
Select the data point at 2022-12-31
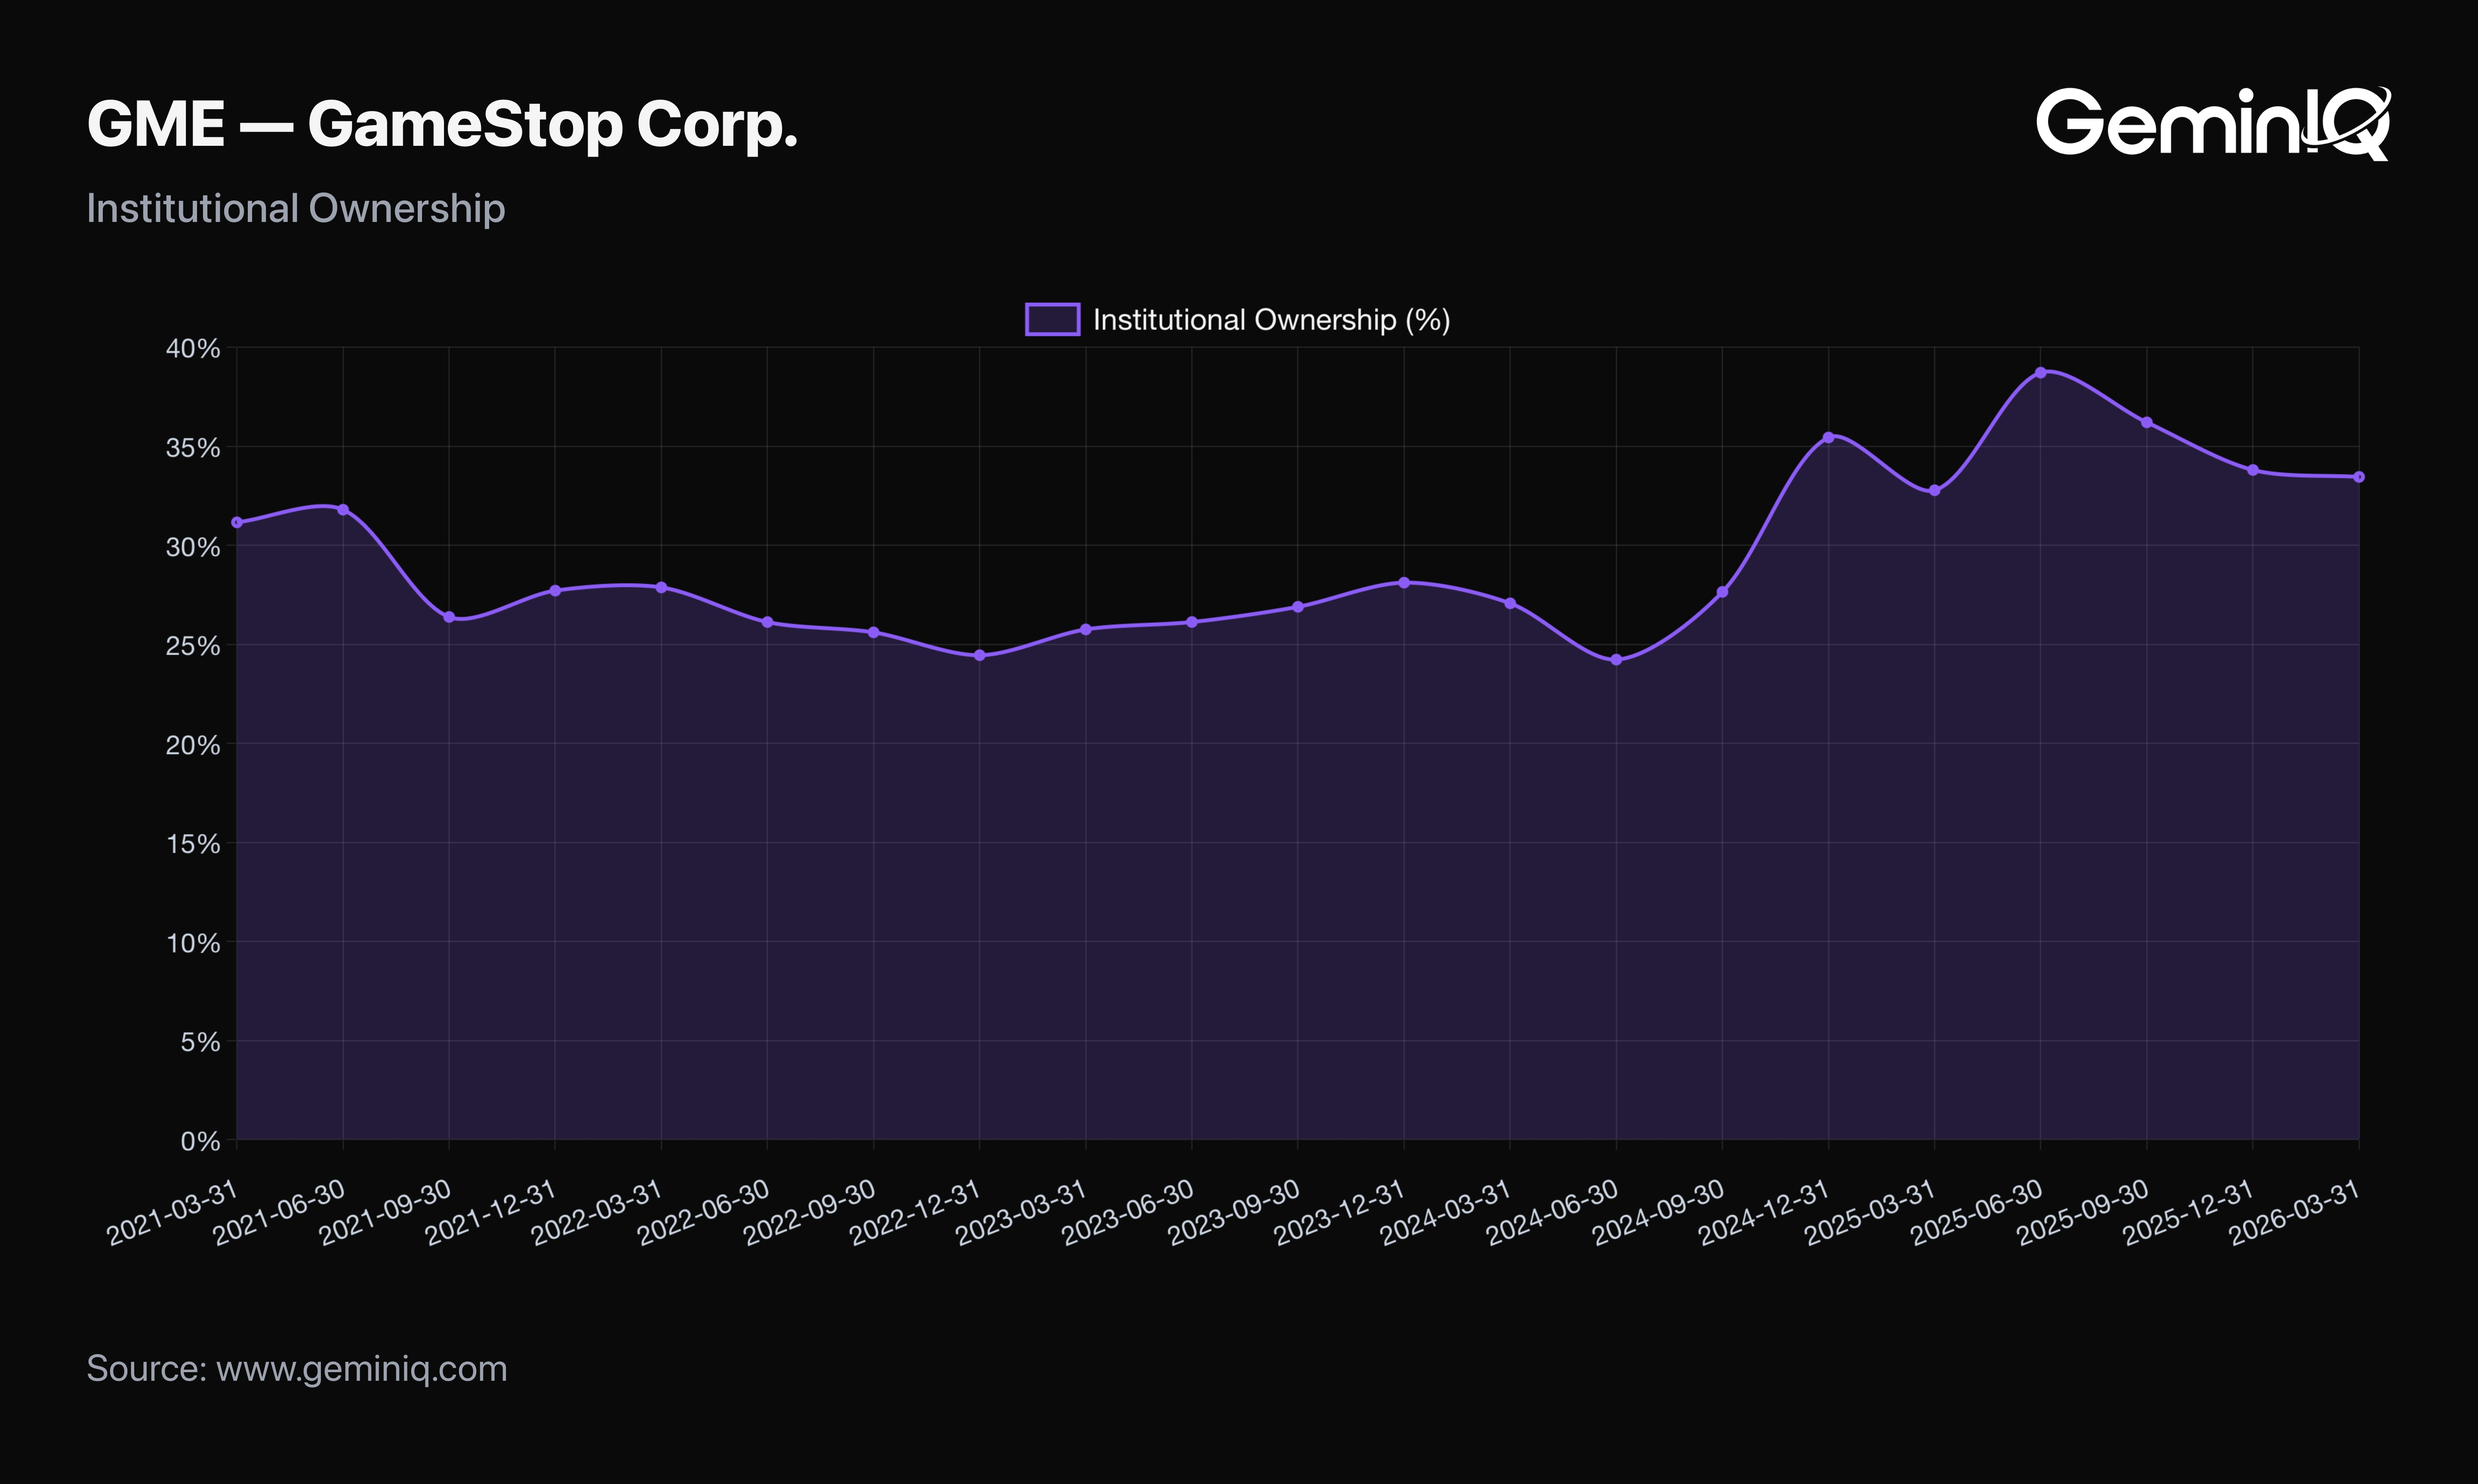point(979,655)
